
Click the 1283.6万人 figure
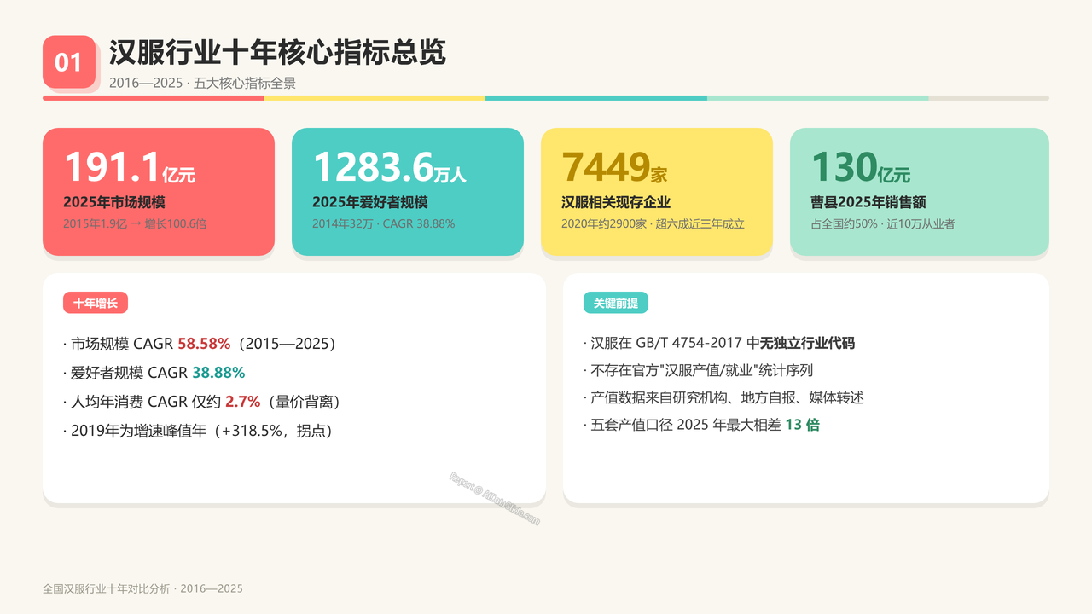click(x=389, y=167)
